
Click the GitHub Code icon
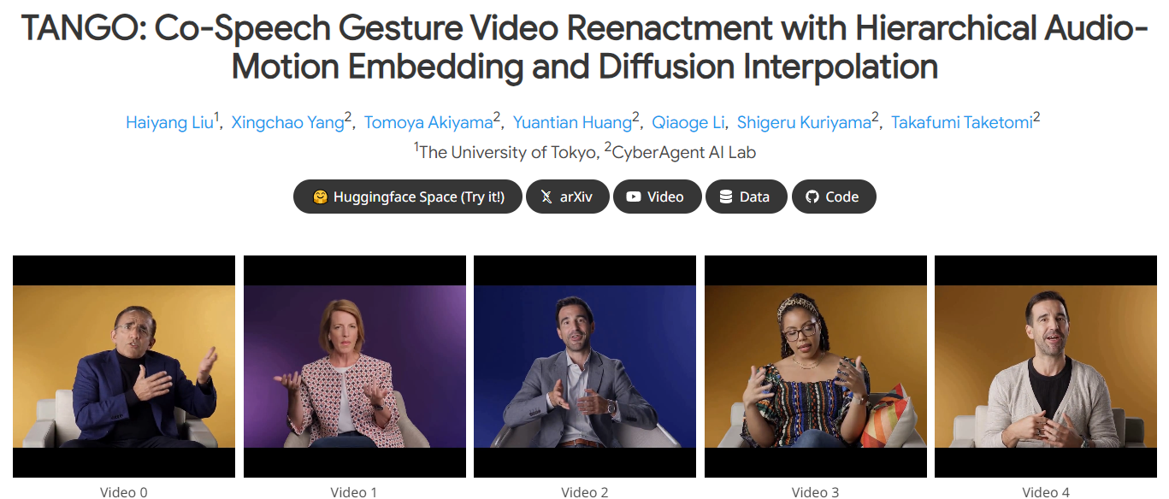pos(812,197)
